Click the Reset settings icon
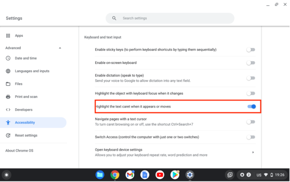Viewport: 290px width, 182px height. (8, 136)
